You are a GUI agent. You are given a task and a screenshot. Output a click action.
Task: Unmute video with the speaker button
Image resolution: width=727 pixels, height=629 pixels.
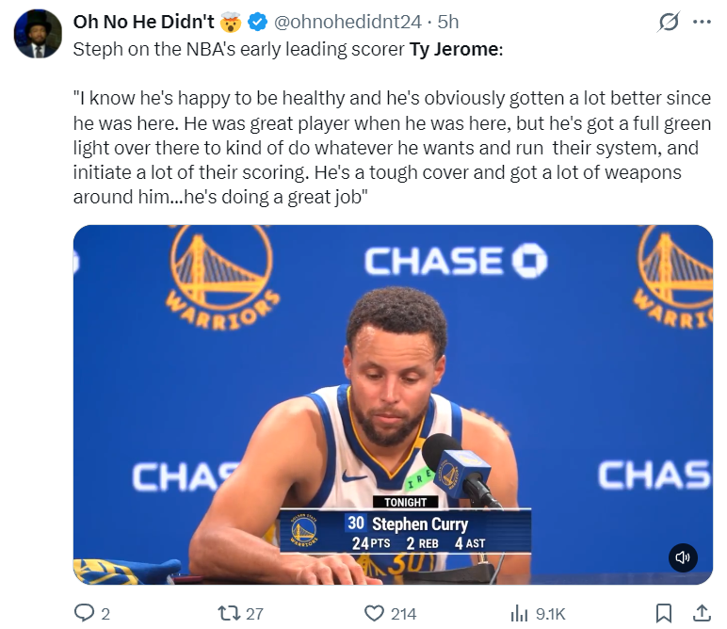[683, 557]
